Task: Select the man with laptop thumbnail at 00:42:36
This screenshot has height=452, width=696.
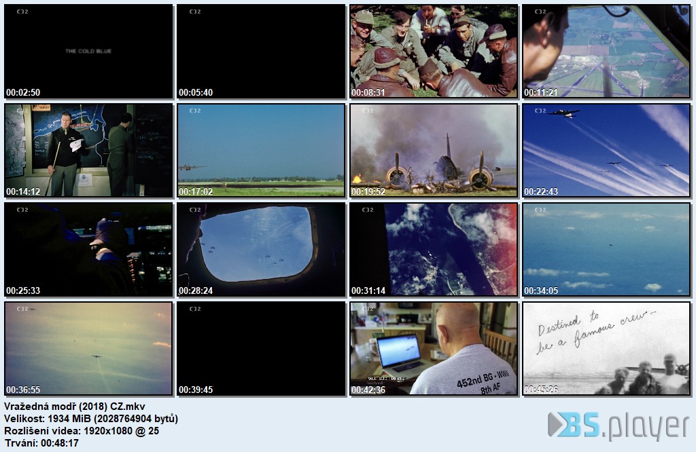Action: pyautogui.click(x=434, y=349)
